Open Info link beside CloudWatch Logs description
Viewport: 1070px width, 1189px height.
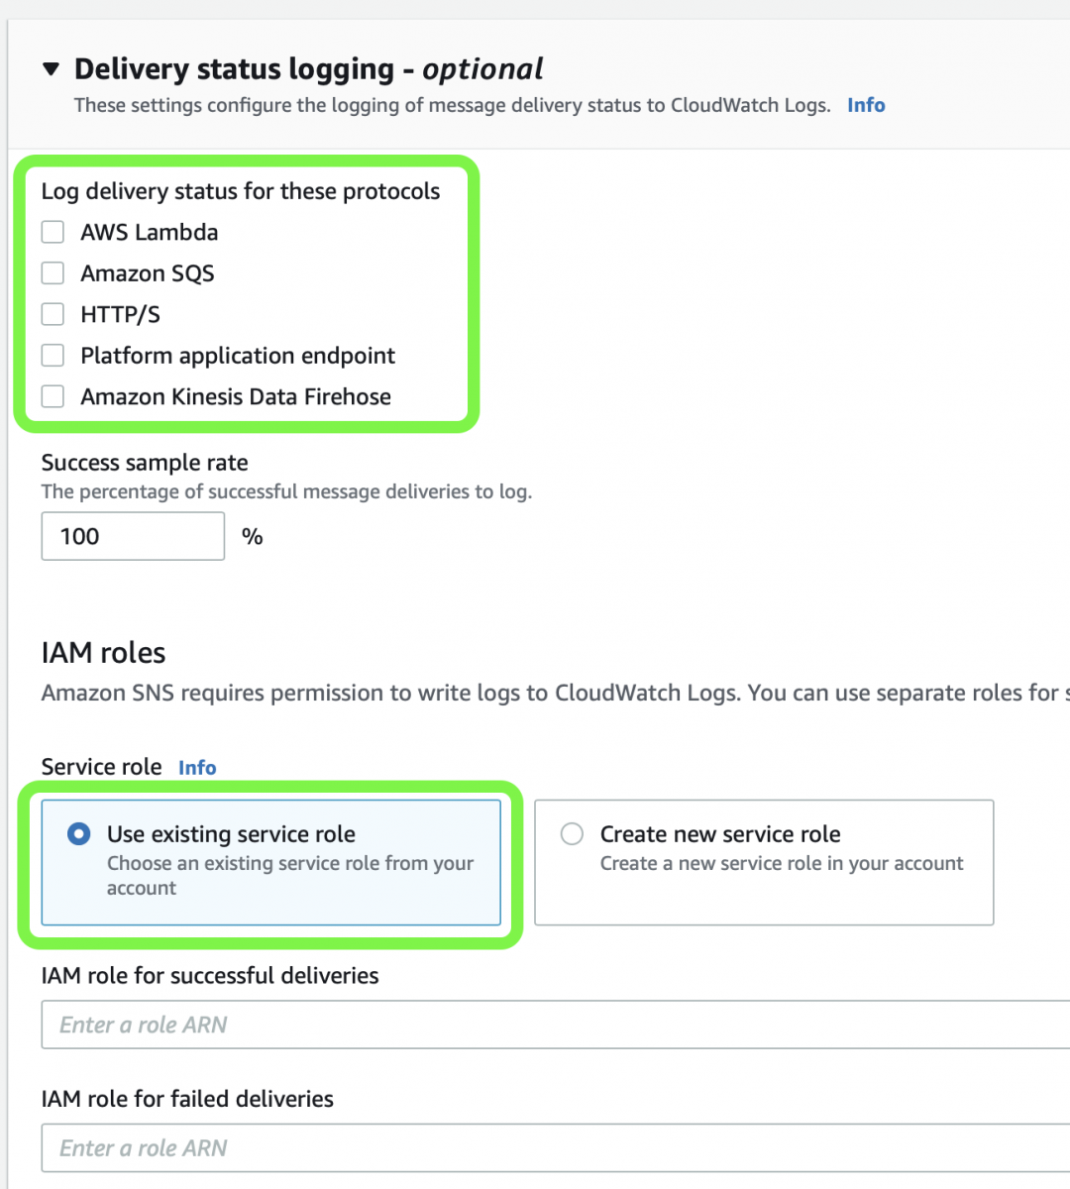[x=866, y=105]
